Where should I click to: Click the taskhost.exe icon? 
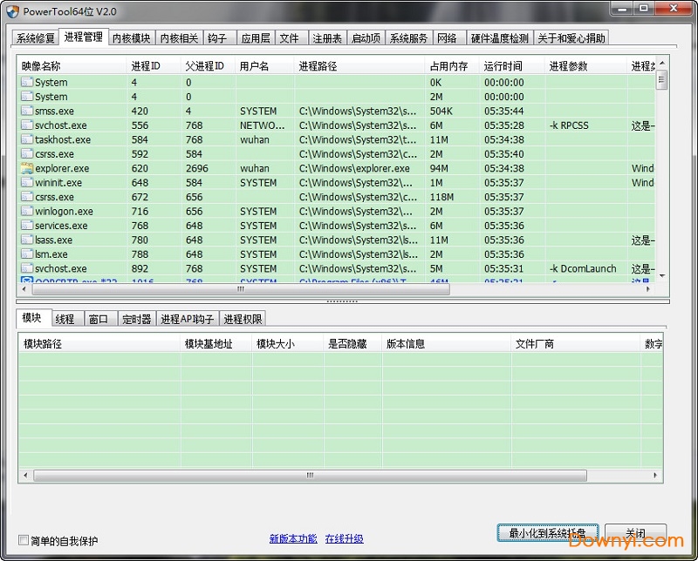tap(26, 139)
